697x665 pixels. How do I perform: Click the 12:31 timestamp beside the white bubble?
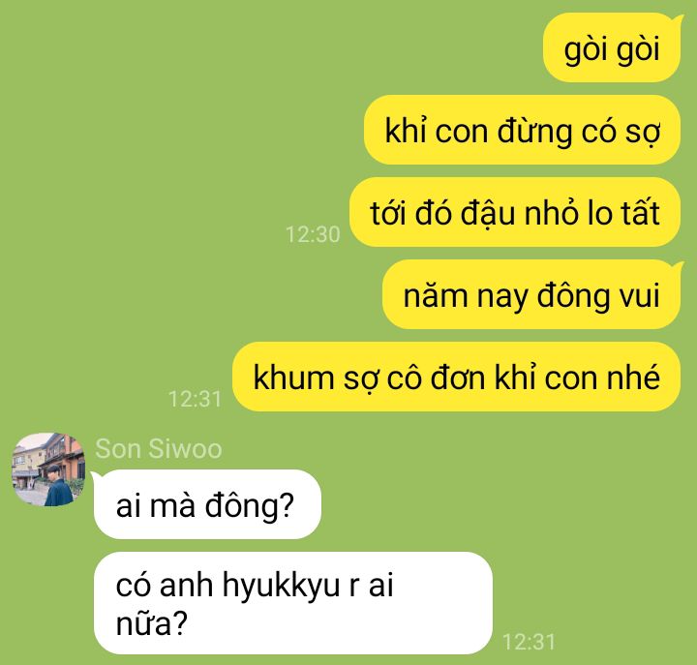529,642
